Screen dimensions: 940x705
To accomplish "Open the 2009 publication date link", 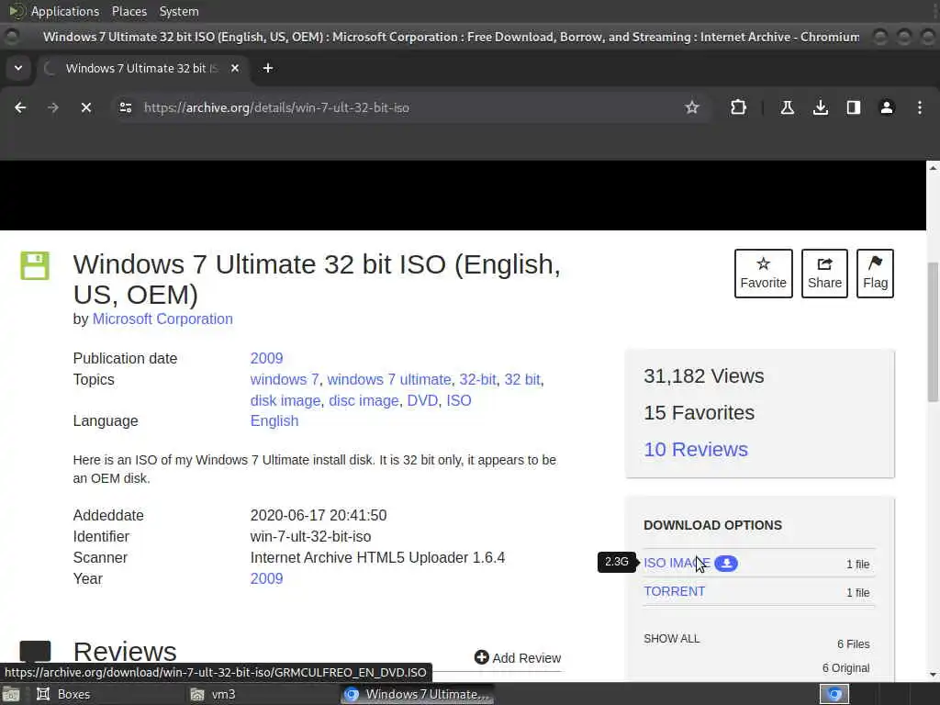I will [x=267, y=359].
